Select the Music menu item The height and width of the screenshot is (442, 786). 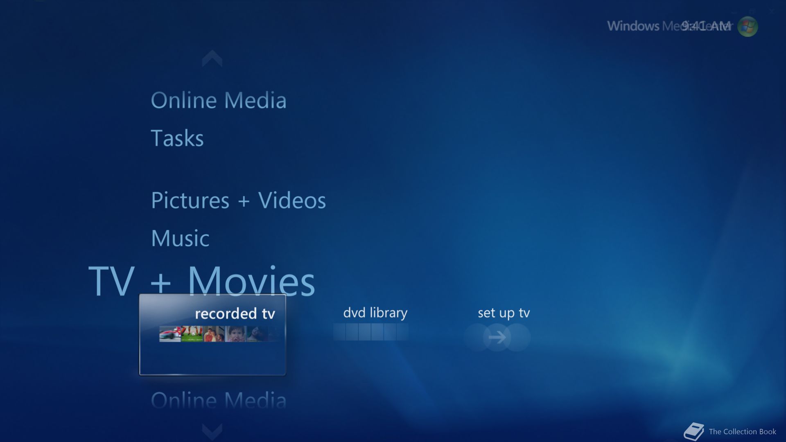[x=180, y=238]
